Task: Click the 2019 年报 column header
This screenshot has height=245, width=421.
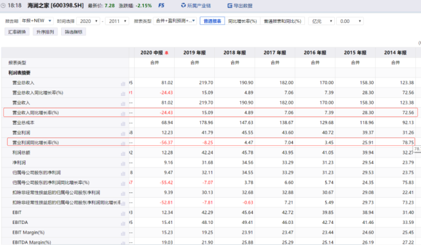Action: (194, 53)
